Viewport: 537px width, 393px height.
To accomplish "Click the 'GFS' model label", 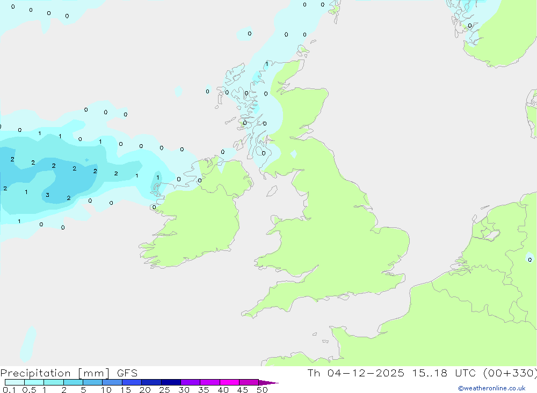I will 127,373.
